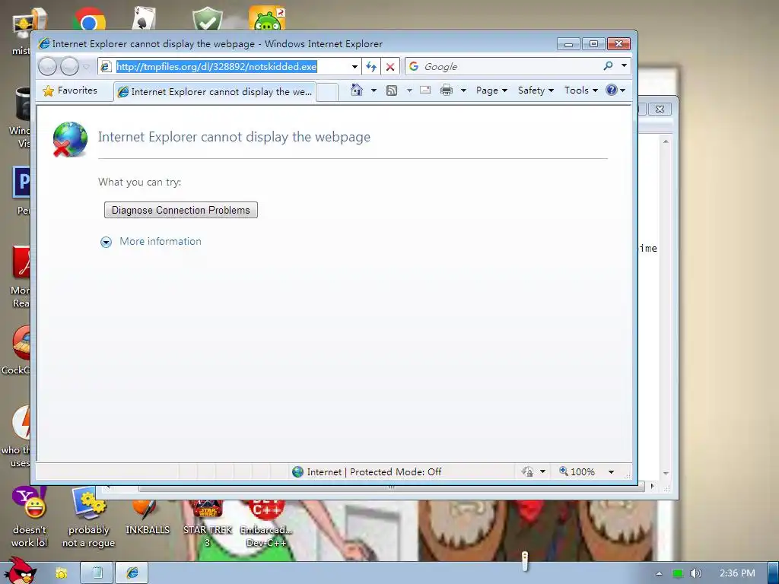Click the Home icon in command bar

tap(357, 90)
